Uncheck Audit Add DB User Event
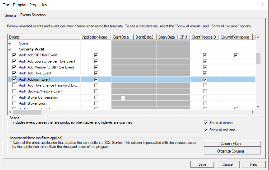Screen dimensions: 269x170 [15, 55]
